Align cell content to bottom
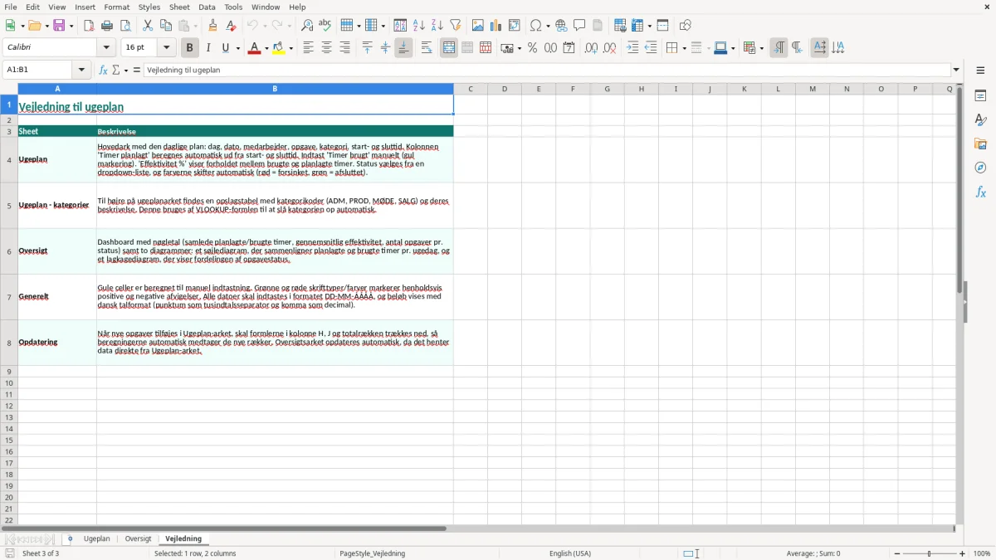The width and height of the screenshot is (996, 560). 403,48
